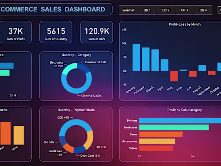Click the yellow Accessories profit bar
This screenshot has width=221, height=166.
157,141
